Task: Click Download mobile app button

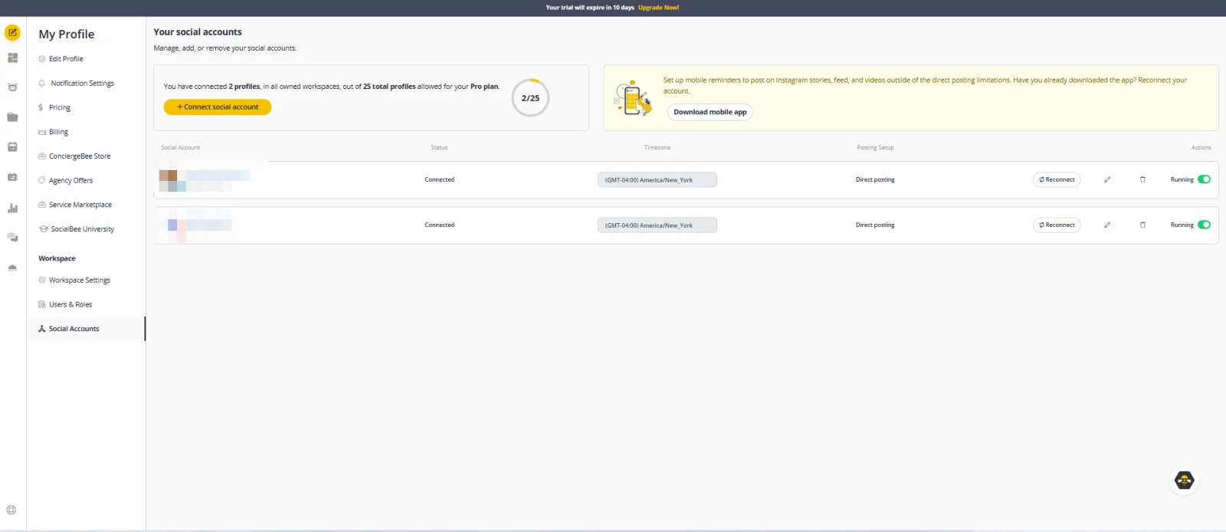Action: point(710,112)
